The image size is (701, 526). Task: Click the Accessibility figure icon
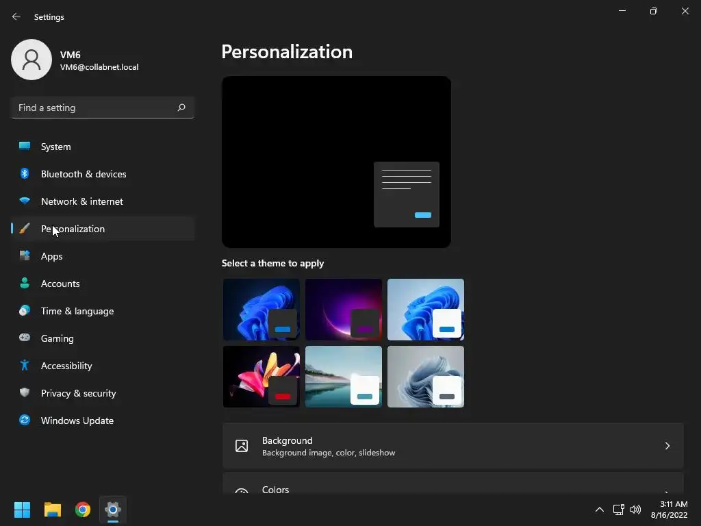[25, 366]
